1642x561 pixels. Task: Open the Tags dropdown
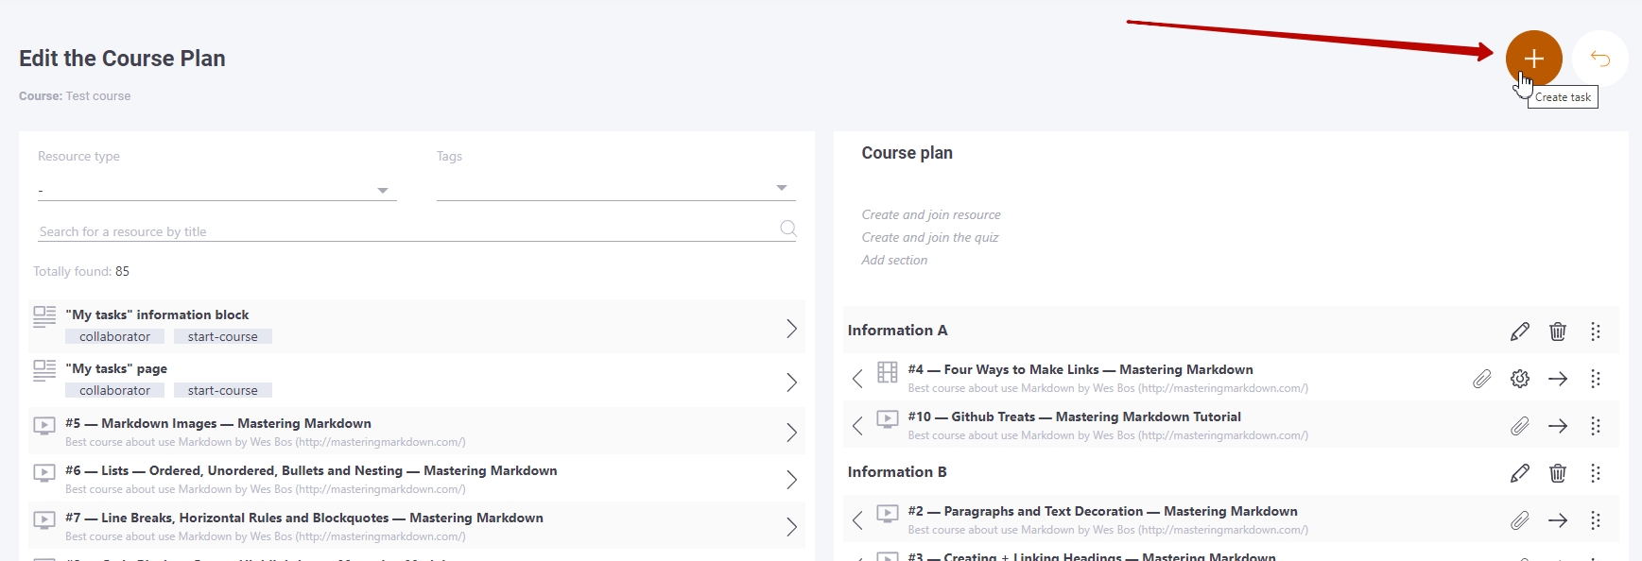[615, 189]
